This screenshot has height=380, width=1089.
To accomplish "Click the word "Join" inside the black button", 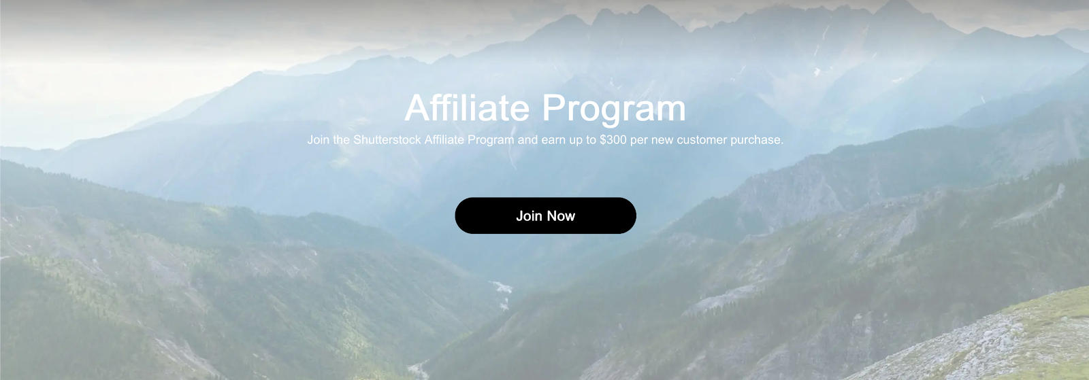I will 529,216.
